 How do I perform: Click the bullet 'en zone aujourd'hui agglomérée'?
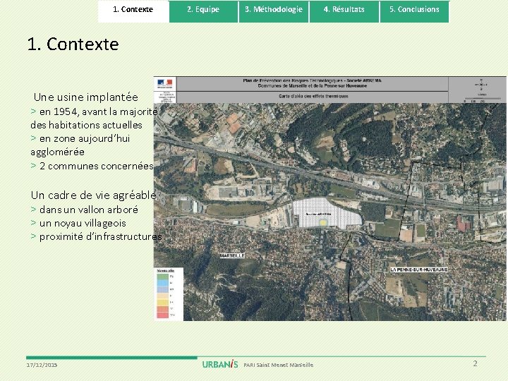(80, 145)
